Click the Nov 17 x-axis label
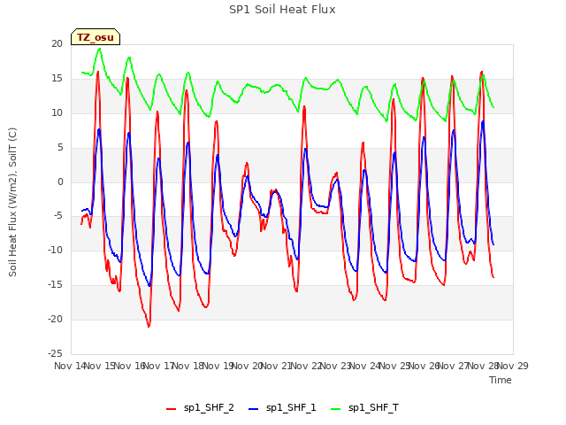 159,366
